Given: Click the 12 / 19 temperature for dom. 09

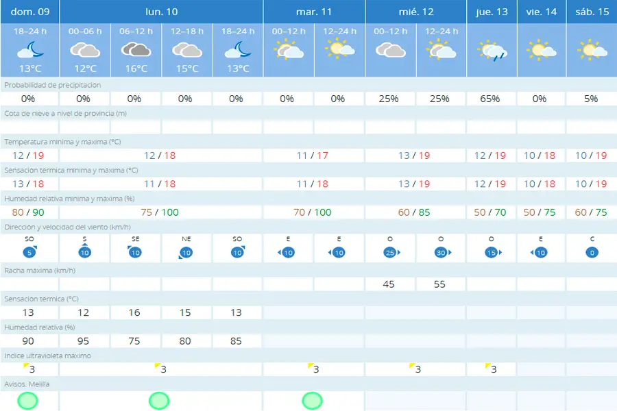Looking at the screenshot, I should pos(28,155).
